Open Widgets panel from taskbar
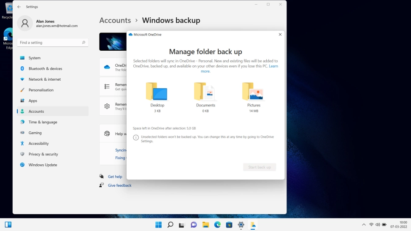 [8, 225]
